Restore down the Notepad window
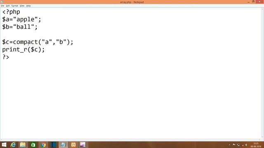The height and width of the screenshot is (148, 264). pos(253,2)
